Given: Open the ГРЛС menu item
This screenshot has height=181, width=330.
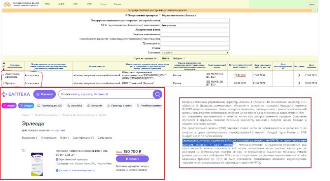Looking at the screenshot, I should (x=47, y=4).
